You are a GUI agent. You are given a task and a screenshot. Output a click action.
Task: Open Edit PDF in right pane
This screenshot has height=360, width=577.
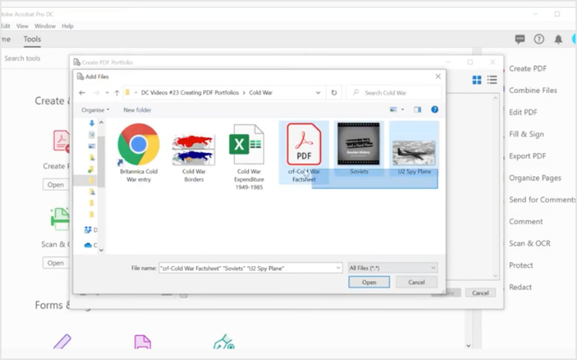point(523,112)
